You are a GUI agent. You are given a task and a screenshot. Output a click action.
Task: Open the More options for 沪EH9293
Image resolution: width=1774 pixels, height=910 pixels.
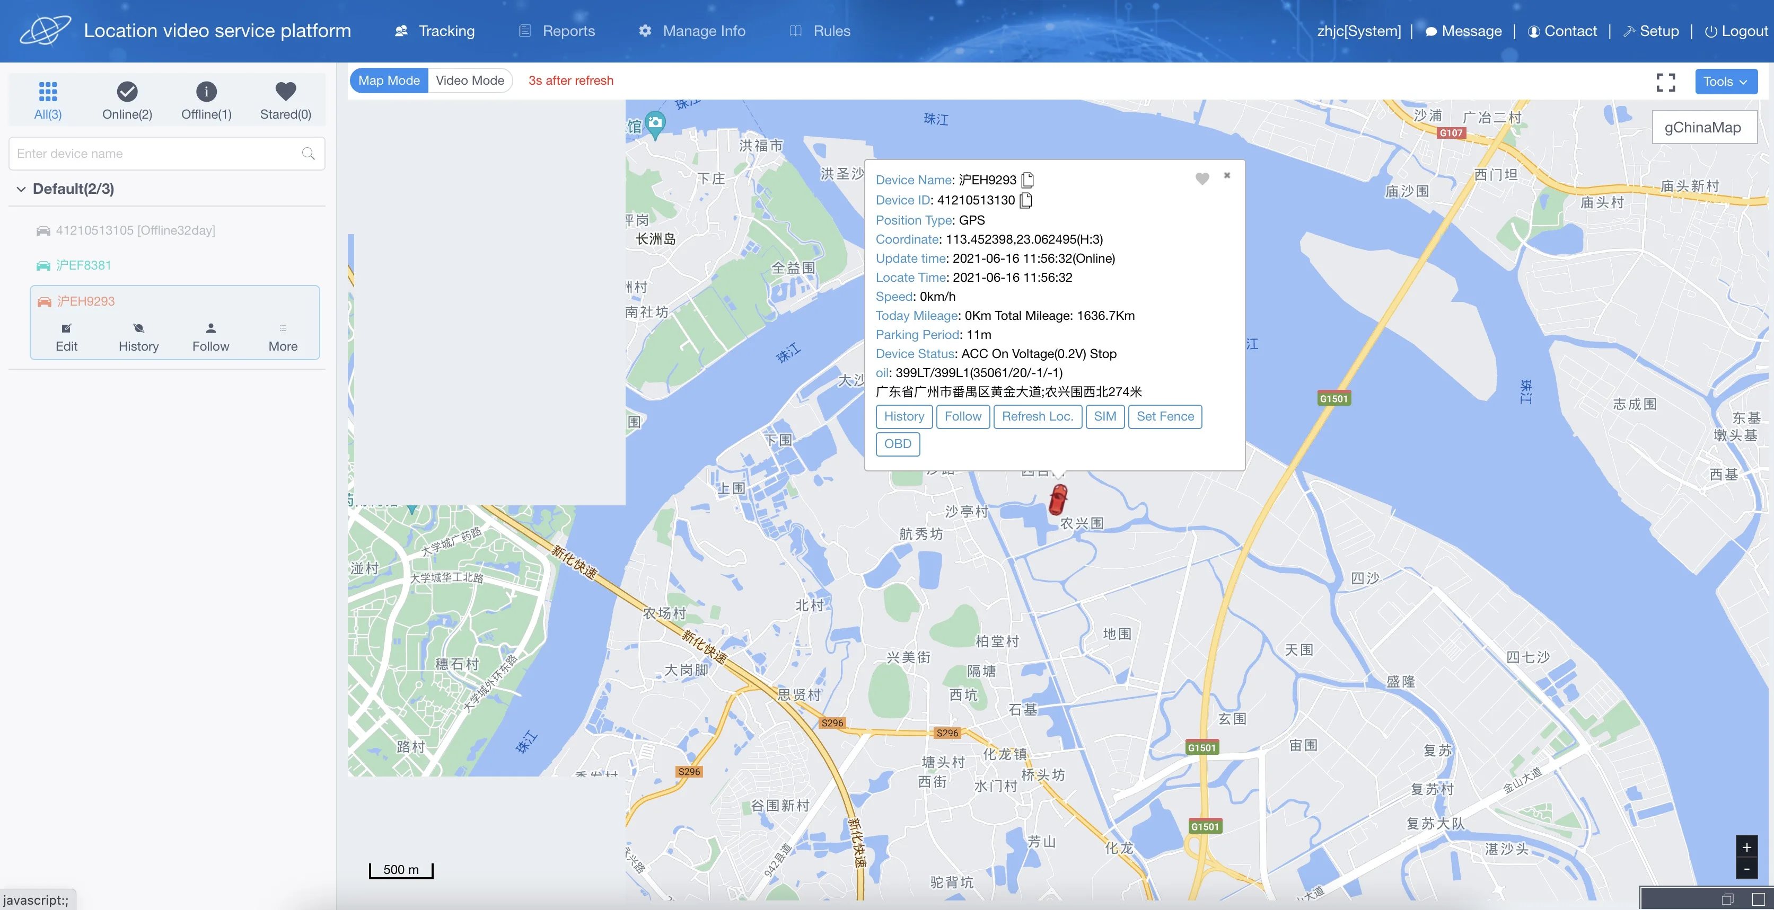tap(283, 336)
